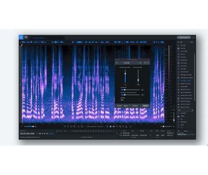This screenshot has height=175, width=208.
Task: Toggle the module list view icon
Action: click(192, 42)
